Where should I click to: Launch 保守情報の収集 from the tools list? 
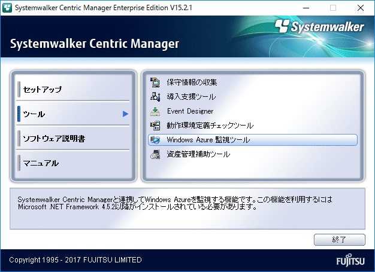[192, 82]
